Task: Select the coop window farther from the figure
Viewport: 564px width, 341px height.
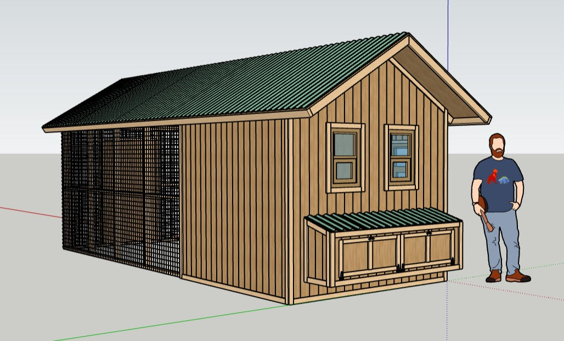Action: coord(345,157)
